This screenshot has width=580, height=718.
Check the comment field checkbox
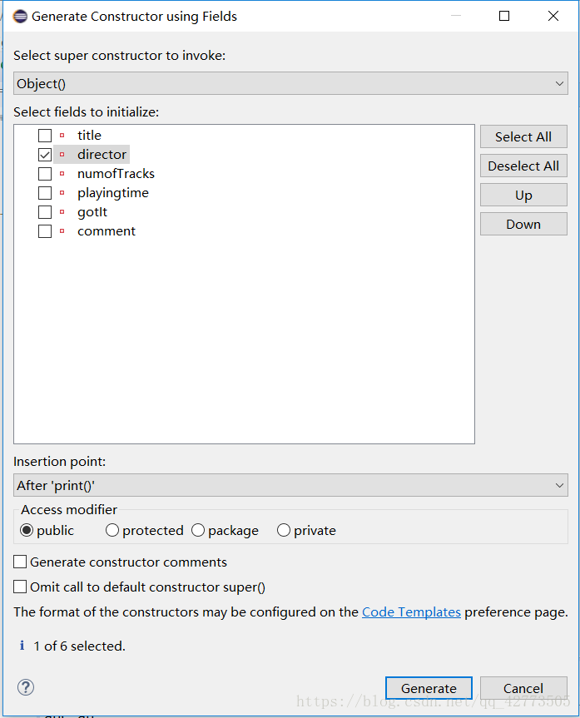[x=45, y=231]
